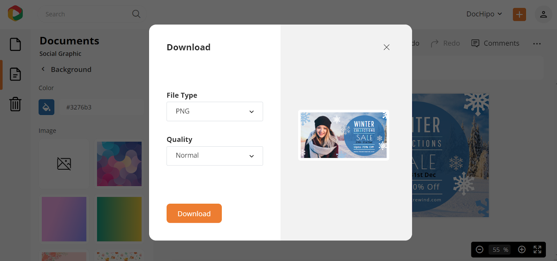557x261 pixels.
Task: Click the Search input field
Action: pos(92,14)
